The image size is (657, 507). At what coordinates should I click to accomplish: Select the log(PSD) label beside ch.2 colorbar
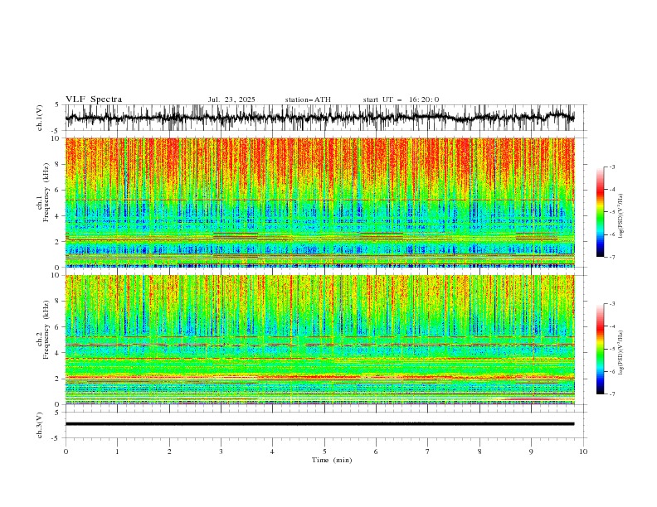click(620, 353)
